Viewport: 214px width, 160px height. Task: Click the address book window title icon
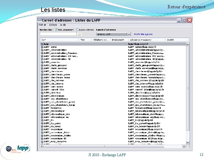pyautogui.click(x=40, y=20)
